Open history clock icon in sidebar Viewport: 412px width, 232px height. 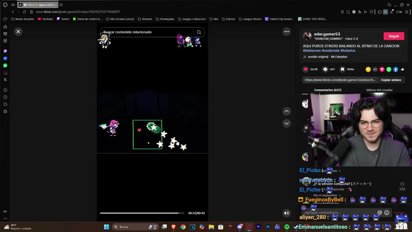[5, 97]
